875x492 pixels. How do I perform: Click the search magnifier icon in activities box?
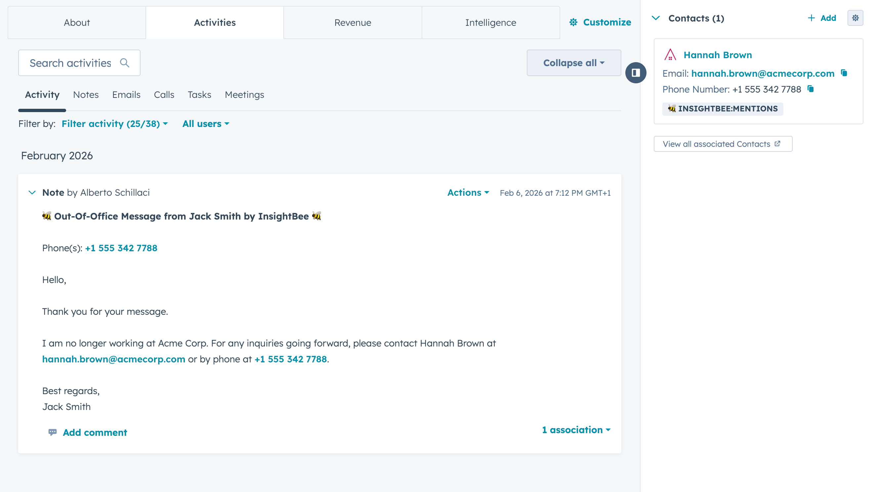coord(125,63)
